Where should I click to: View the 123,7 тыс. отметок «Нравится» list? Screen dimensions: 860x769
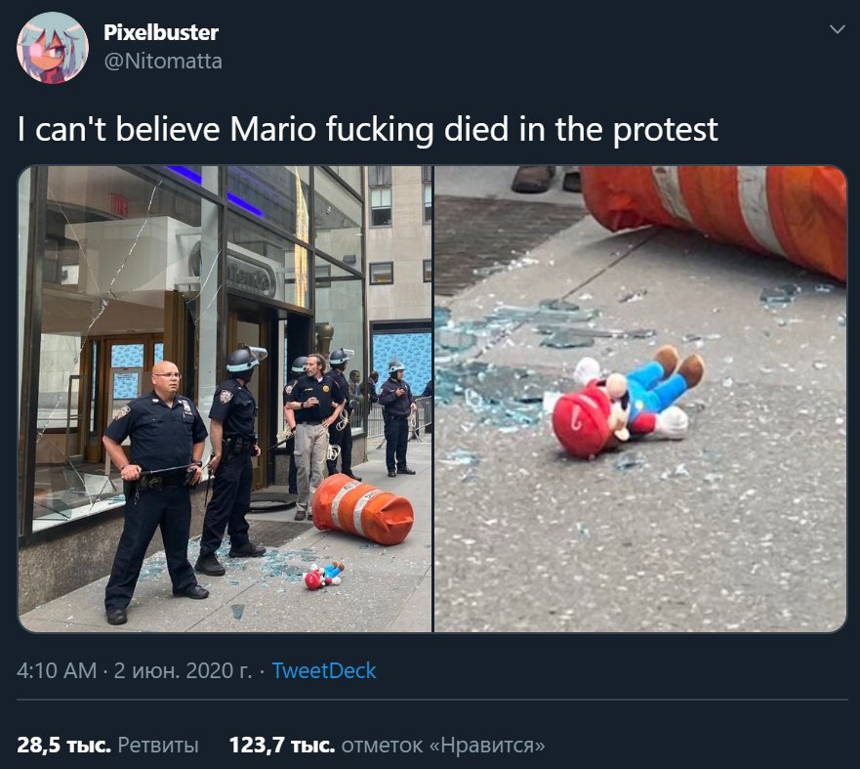(388, 746)
